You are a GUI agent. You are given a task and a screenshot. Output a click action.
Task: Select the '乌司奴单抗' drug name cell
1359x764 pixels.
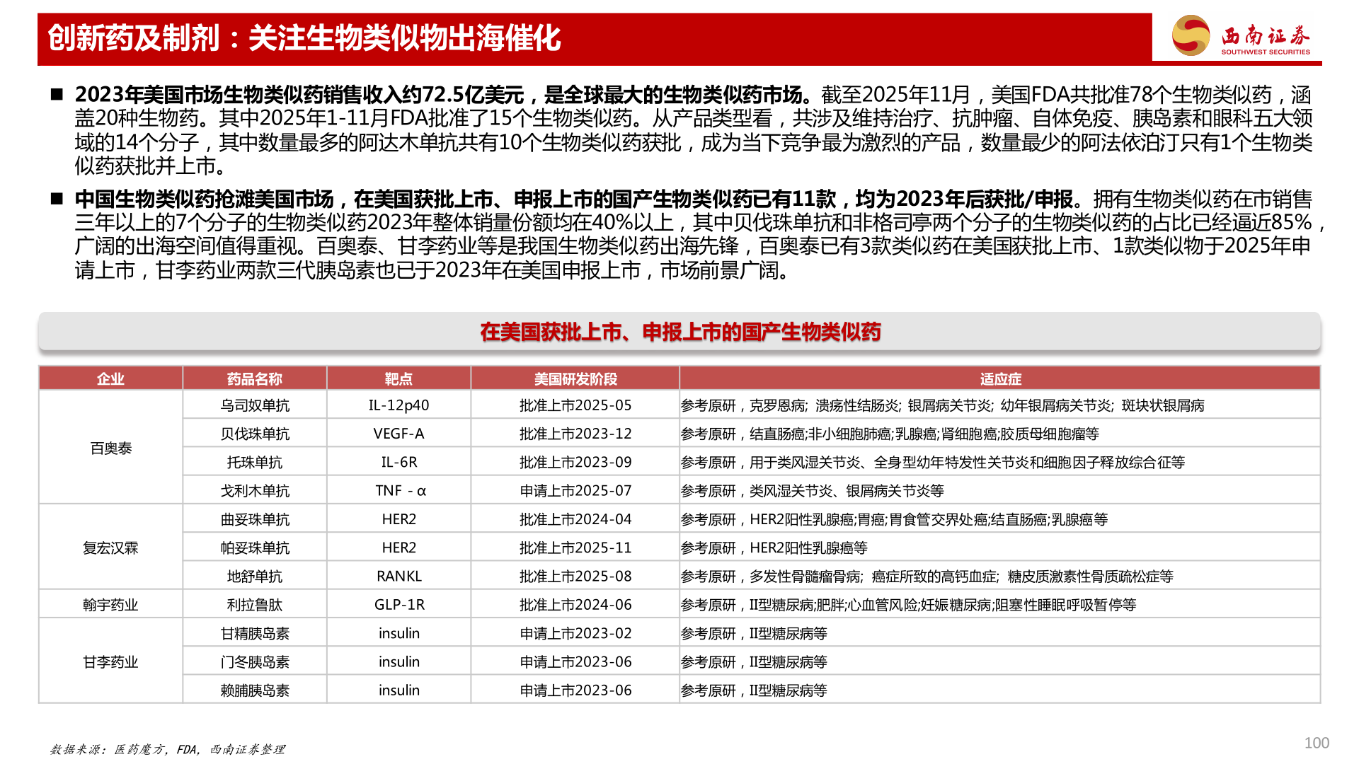tap(255, 405)
